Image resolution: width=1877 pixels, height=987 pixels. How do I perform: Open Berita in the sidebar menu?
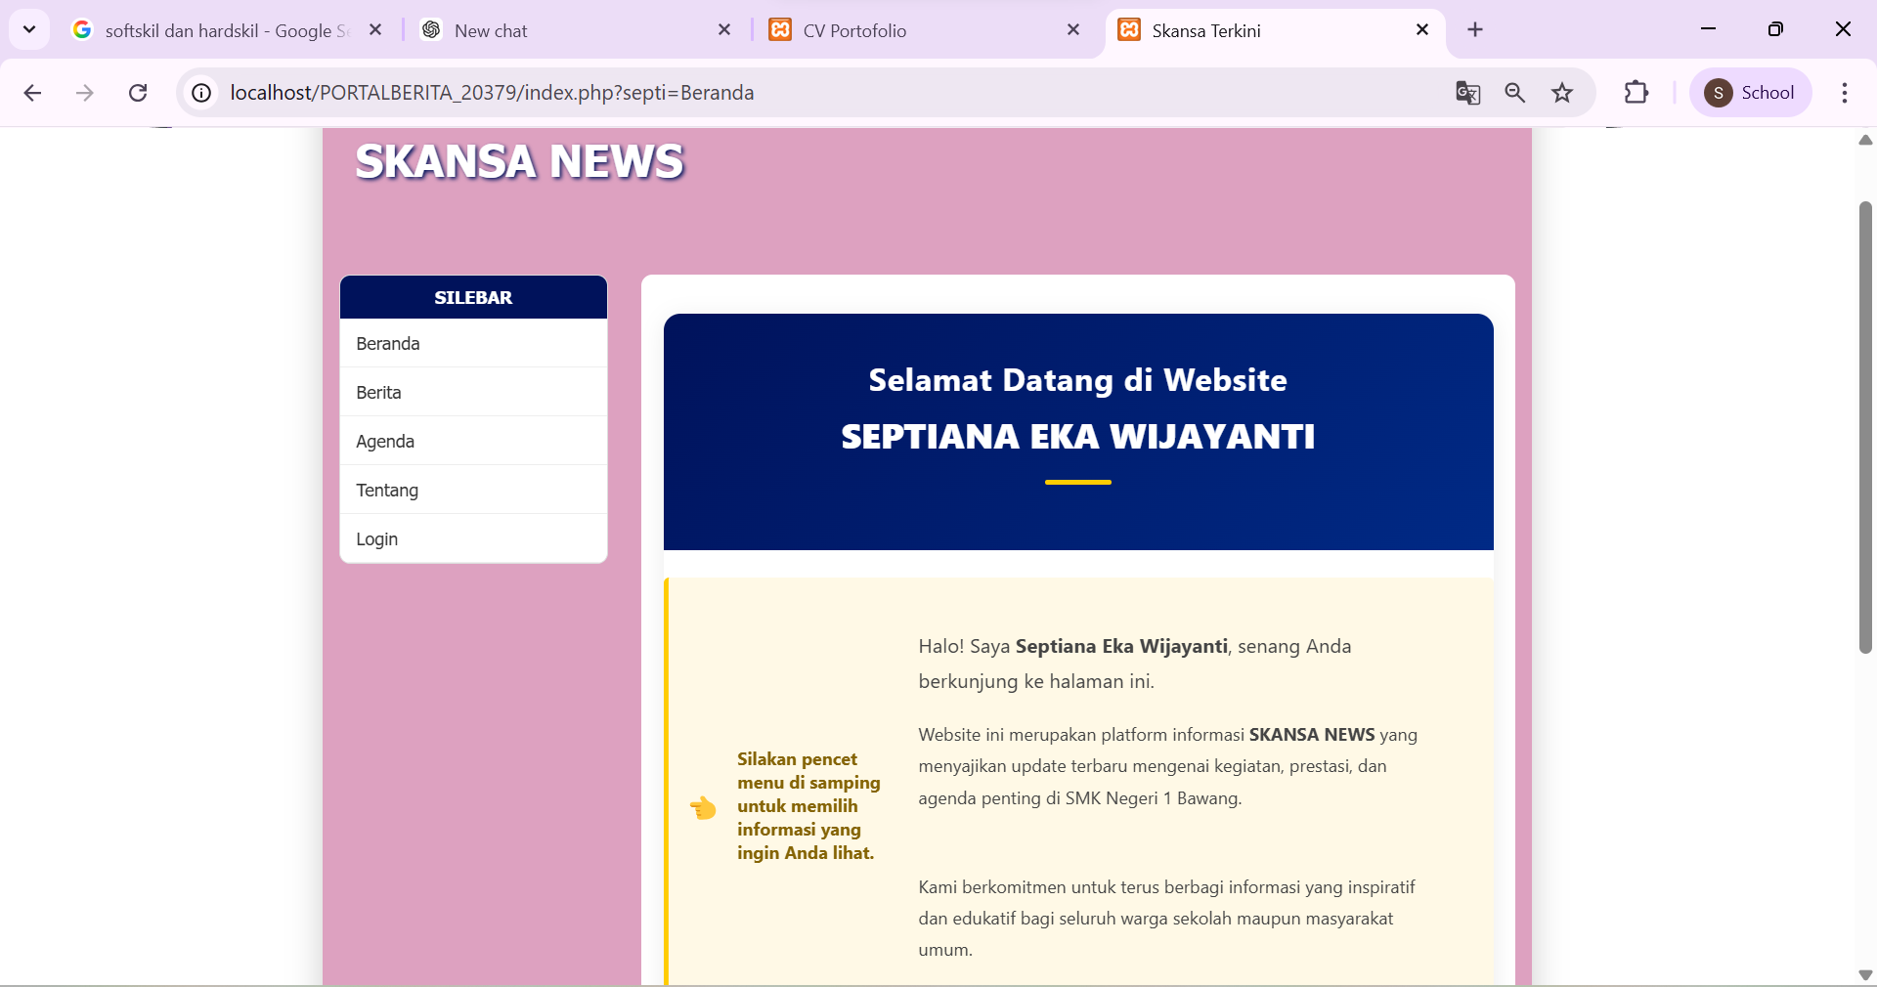coord(473,392)
